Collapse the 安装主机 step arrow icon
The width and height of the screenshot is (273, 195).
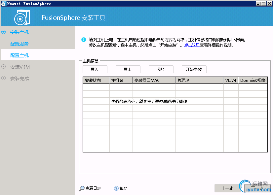(4, 32)
